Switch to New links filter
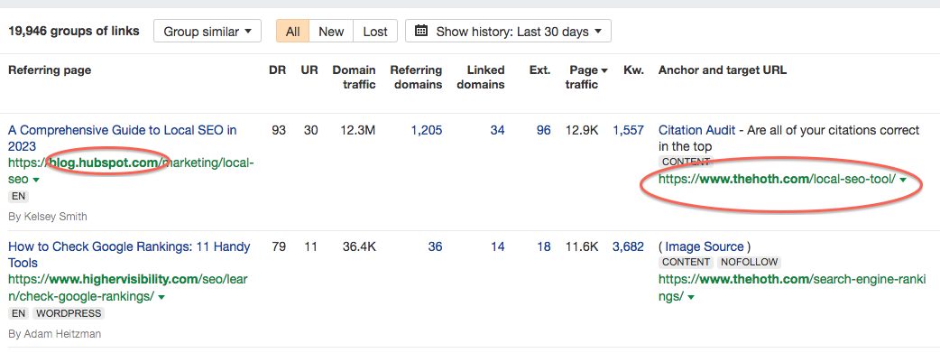The width and height of the screenshot is (940, 353). 331,32
